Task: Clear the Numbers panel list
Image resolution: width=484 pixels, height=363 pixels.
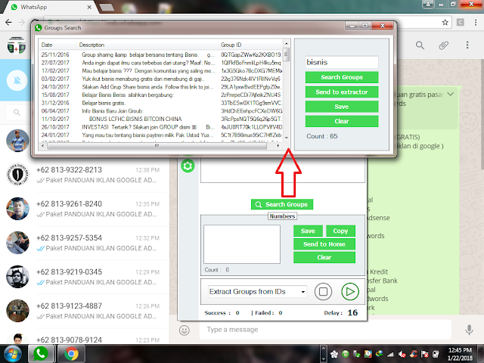Action: [324, 257]
